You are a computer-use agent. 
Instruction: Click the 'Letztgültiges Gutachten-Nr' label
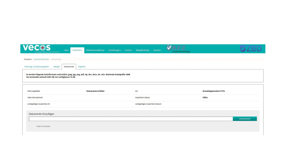(39, 104)
